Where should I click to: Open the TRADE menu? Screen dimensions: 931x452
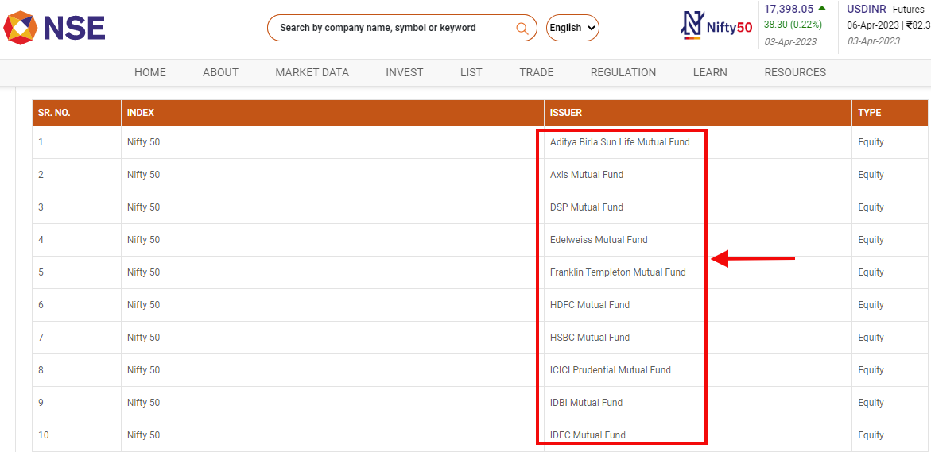(x=536, y=73)
